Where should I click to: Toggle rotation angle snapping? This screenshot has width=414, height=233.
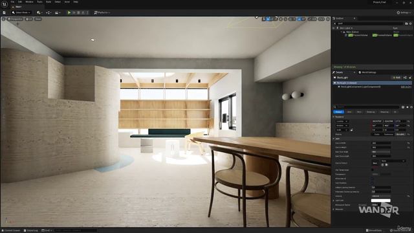pos(300,19)
